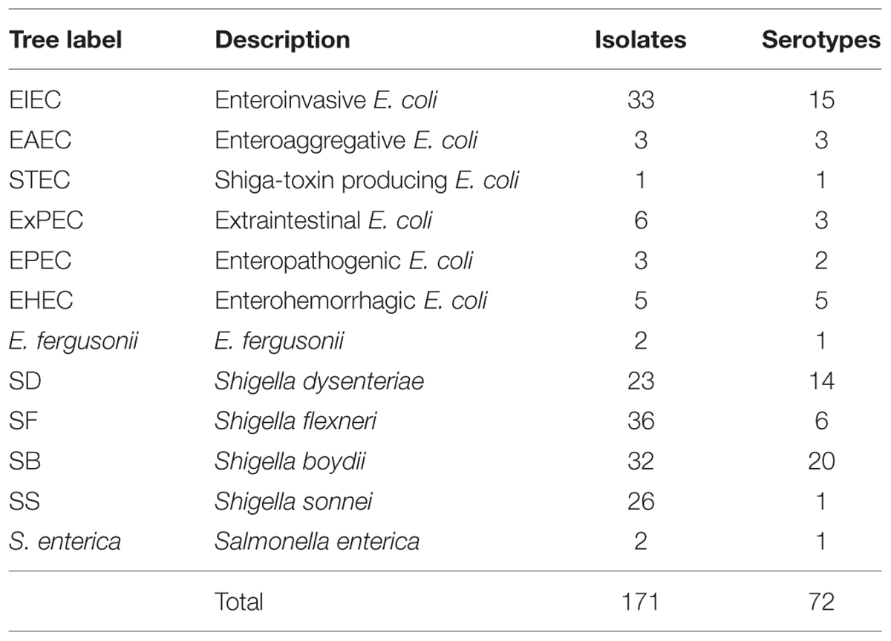This screenshot has height=641, width=891.
Task: Click isolates value 36 for Shigella flexneri
Action: tap(640, 421)
